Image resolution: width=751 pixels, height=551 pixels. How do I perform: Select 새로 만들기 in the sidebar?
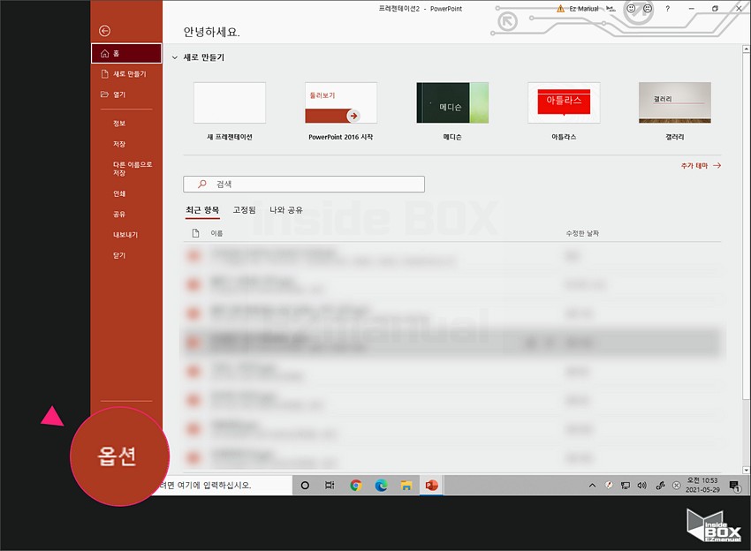126,73
